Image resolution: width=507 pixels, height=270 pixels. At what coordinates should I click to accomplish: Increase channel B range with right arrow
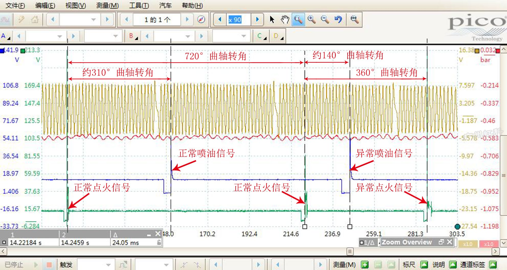coord(201,36)
